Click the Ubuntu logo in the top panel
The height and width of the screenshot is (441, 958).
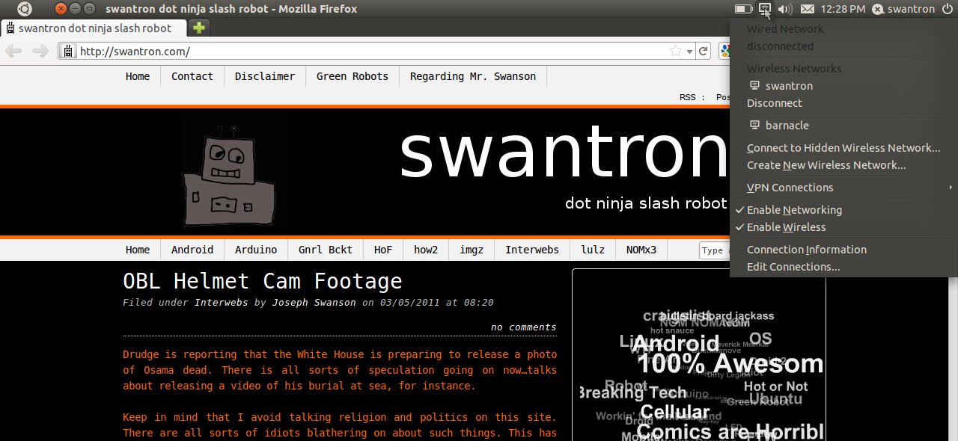click(x=25, y=9)
